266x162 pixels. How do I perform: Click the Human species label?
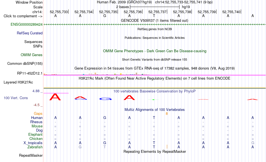point(37,118)
